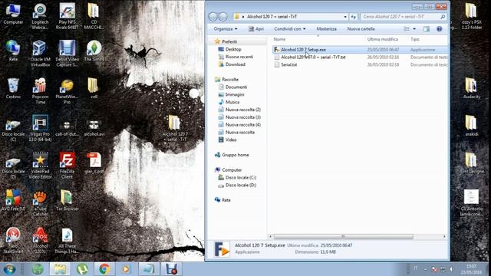Open Risorse recenti in sidebar
Image resolution: width=491 pixels, height=276 pixels.
[x=236, y=57]
